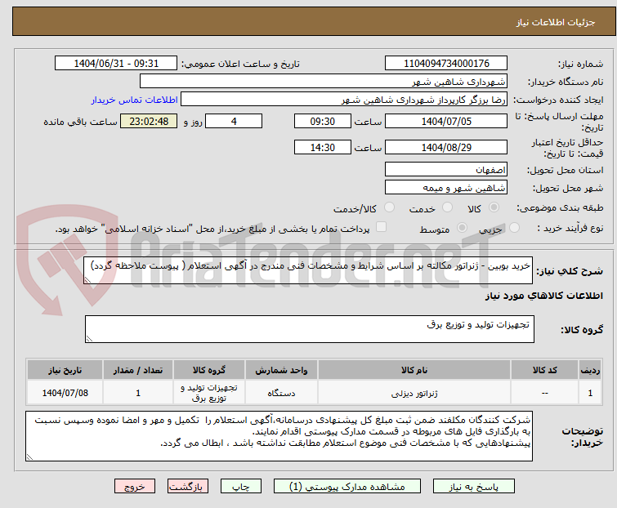Select the متوسط purchase type radio
This screenshot has height=508, width=617.
tap(462, 228)
